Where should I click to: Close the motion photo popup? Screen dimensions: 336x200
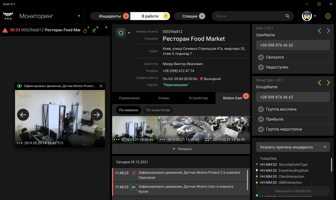[101, 86]
